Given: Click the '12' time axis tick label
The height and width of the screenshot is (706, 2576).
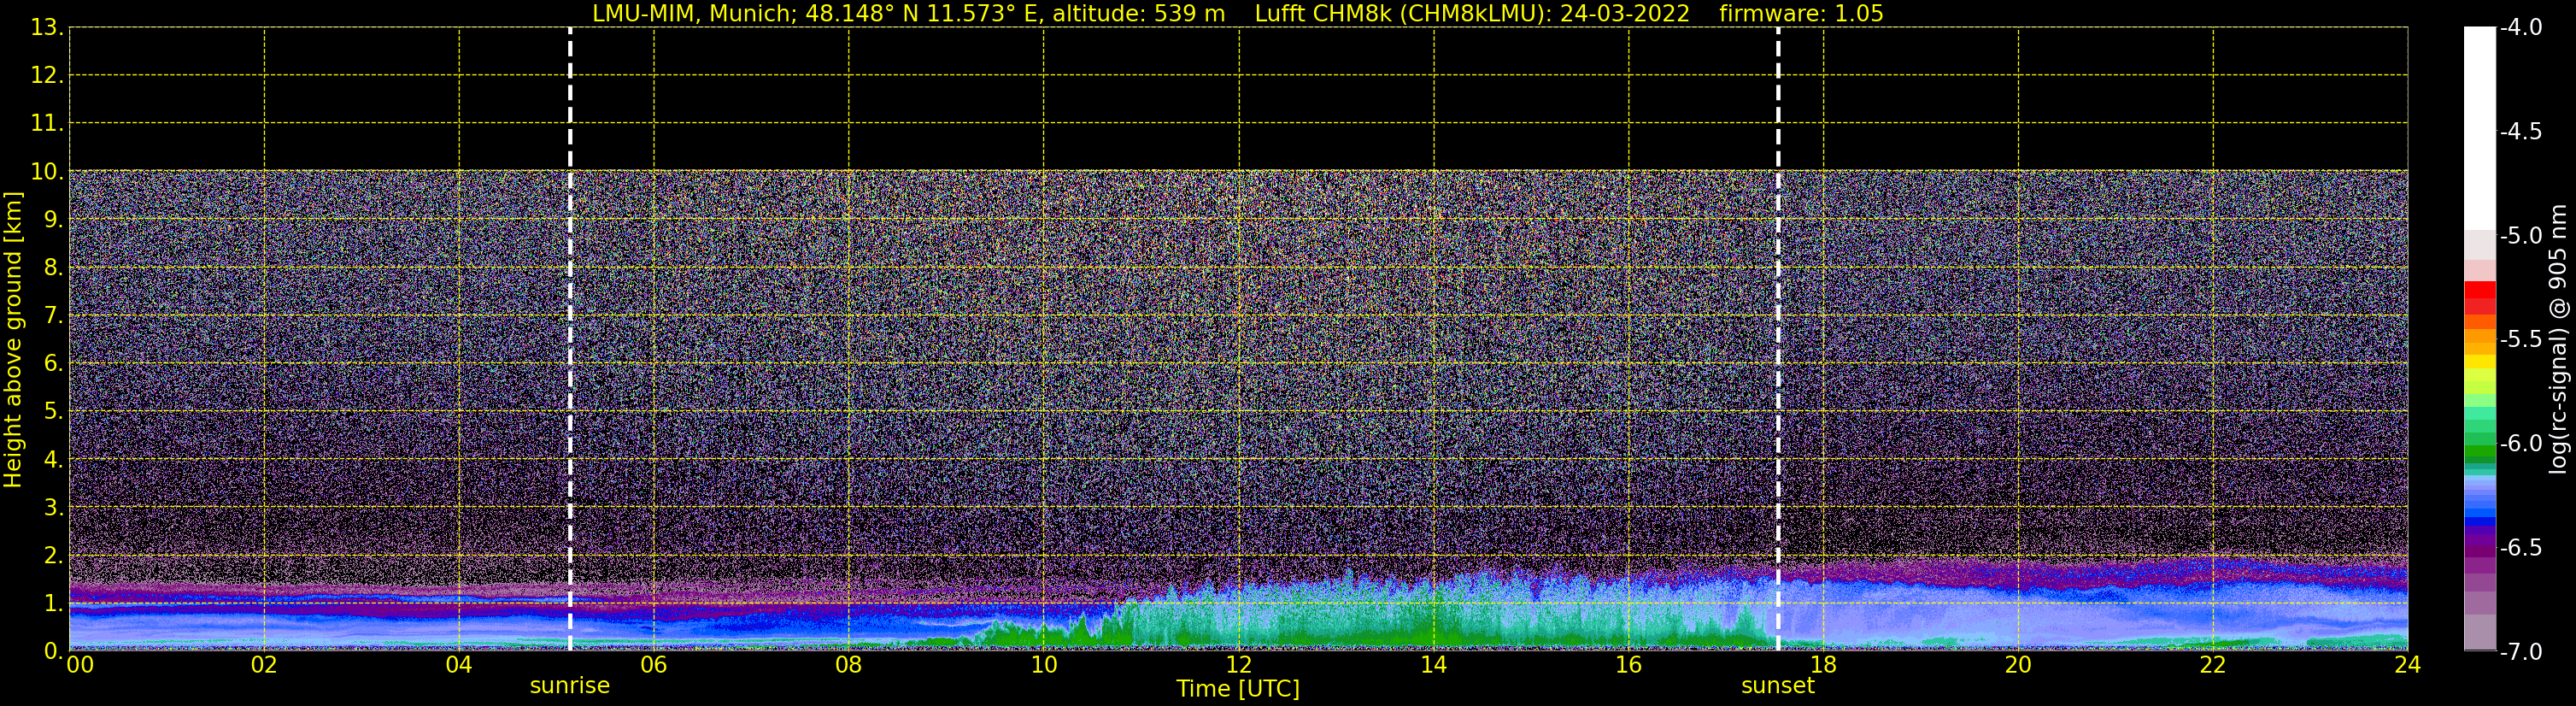Looking at the screenshot, I should coord(1239,665).
